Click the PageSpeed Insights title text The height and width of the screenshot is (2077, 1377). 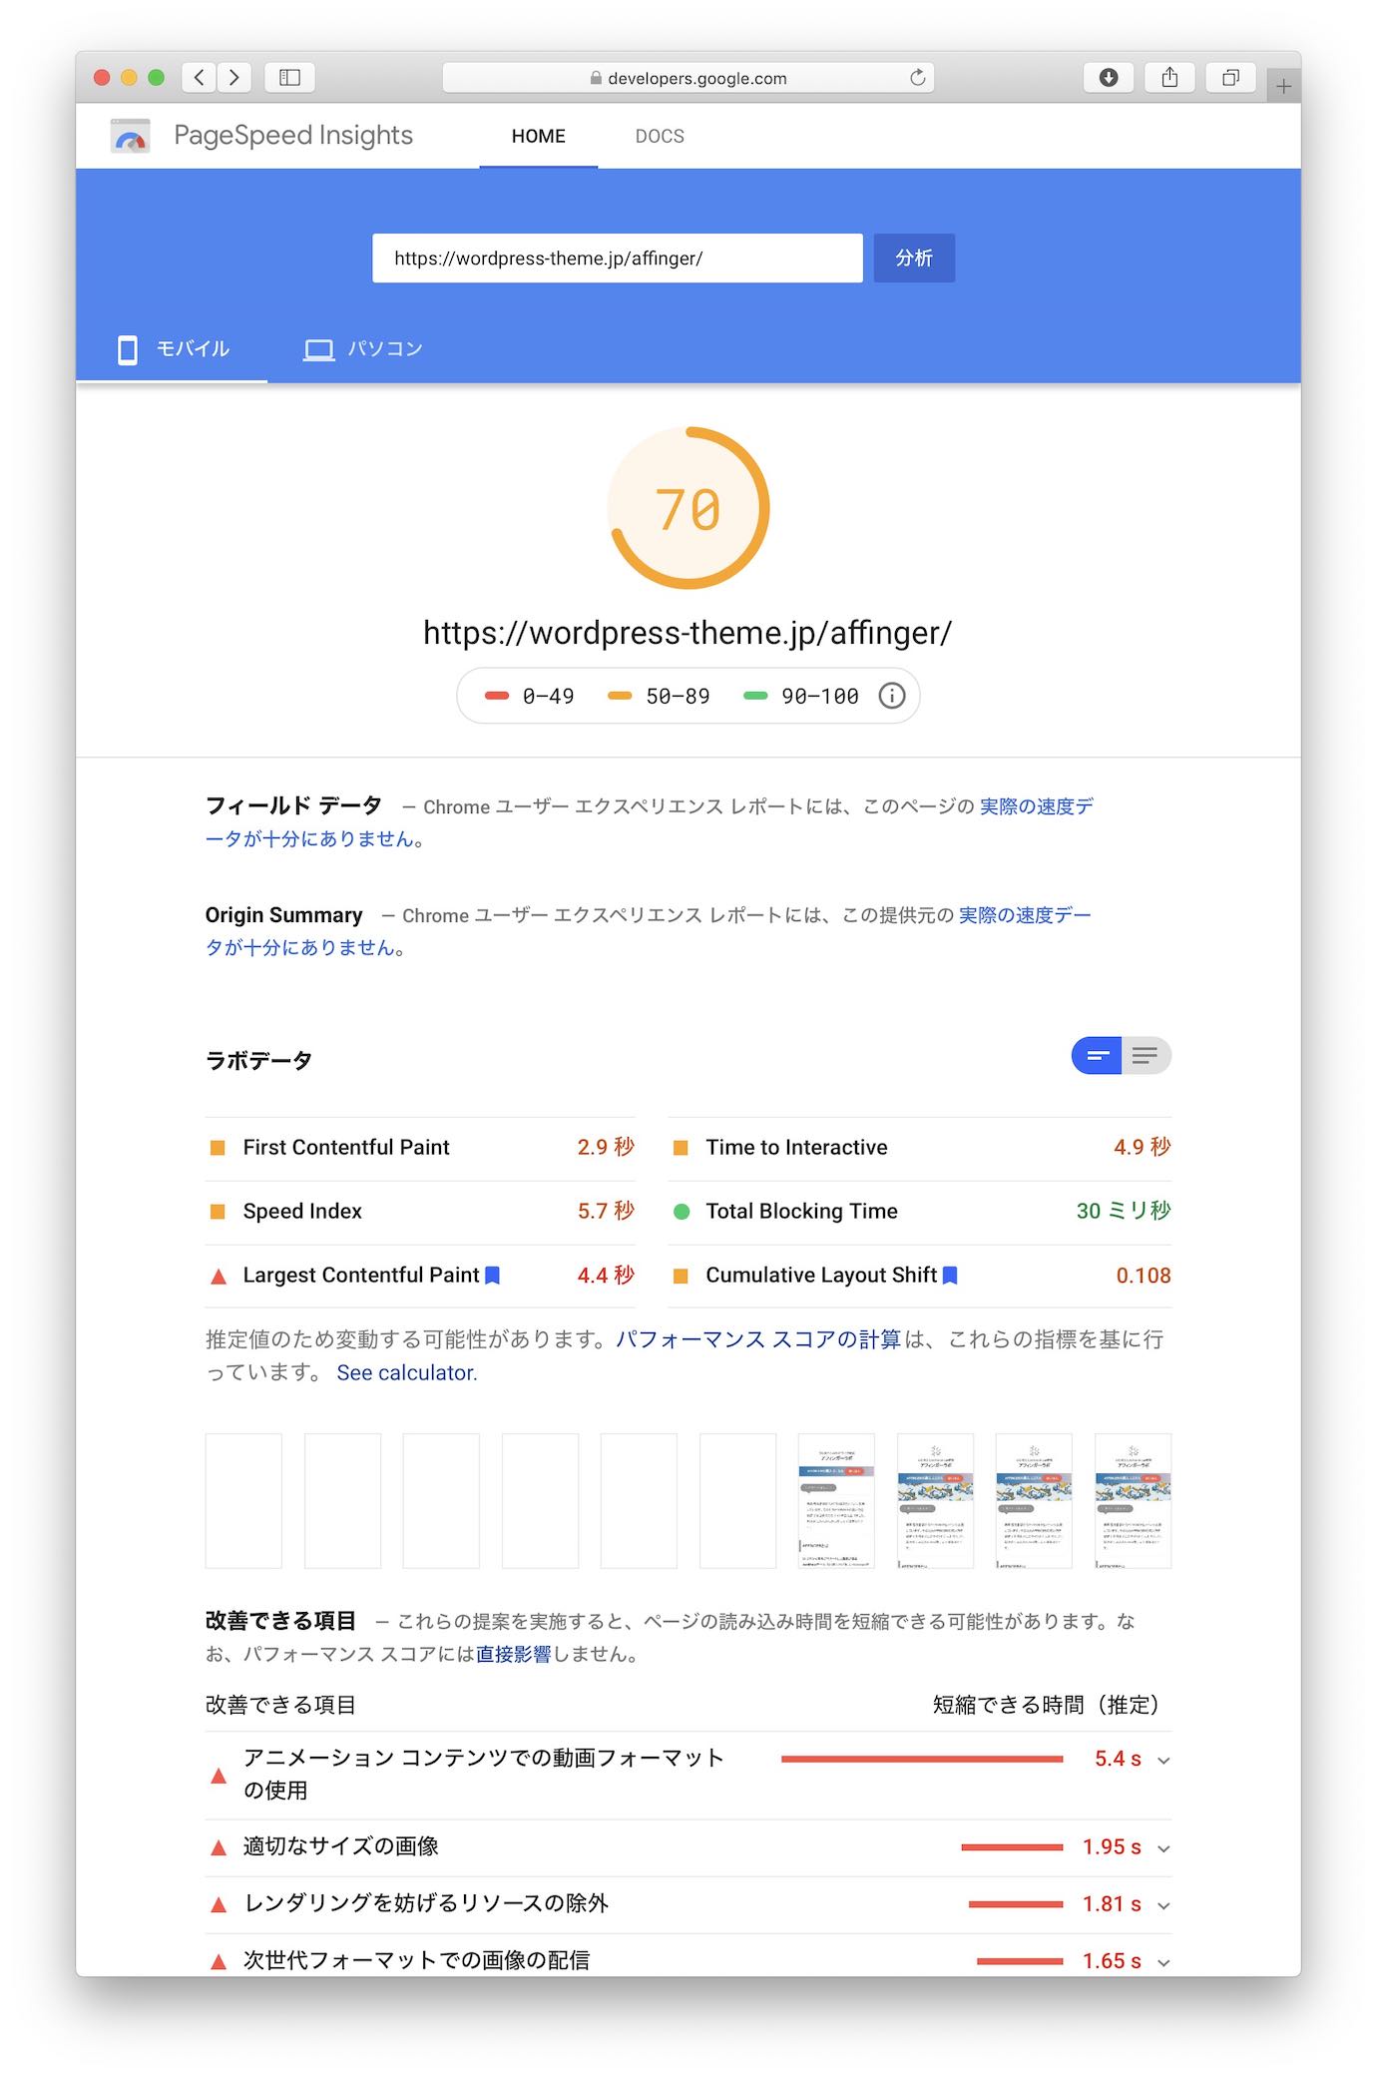click(x=293, y=136)
